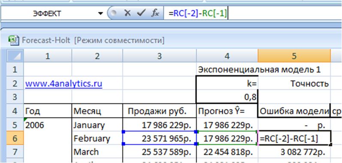342x163 pixels.
Task: Click the 'Месяц' header cell
Action: (97, 111)
